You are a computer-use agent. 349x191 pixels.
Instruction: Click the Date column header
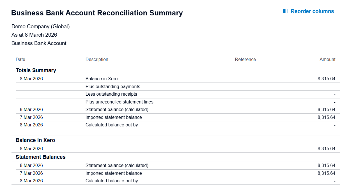point(20,59)
